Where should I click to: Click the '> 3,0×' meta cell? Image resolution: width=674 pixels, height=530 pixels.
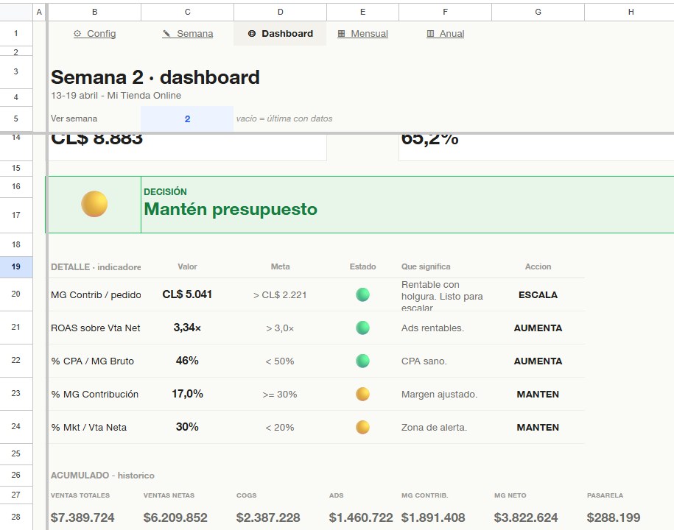point(280,328)
